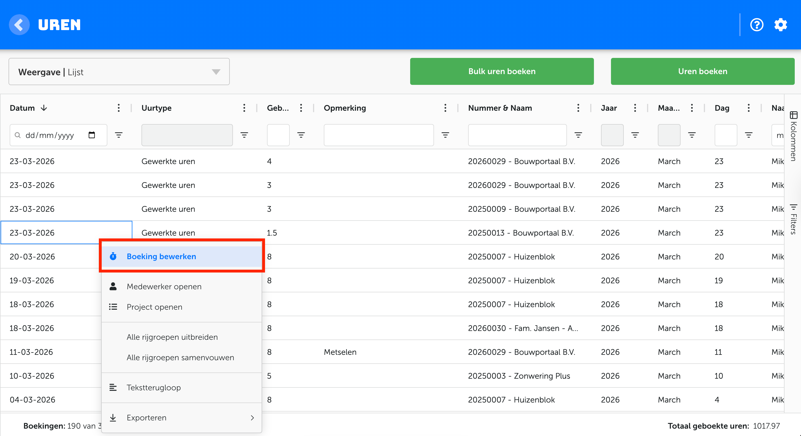Select the 20250013 - Bouwportaal B.V. cell
Viewport: 801px width, 436px height.
525,233
